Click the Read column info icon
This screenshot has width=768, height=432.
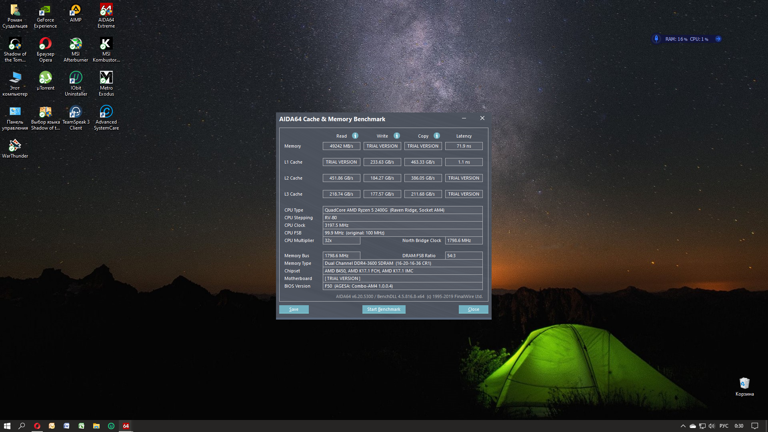coord(355,136)
